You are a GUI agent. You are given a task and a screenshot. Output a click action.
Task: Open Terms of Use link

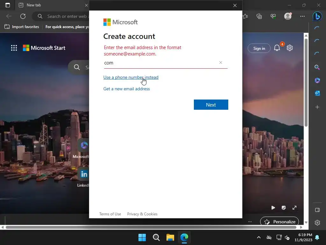point(110,214)
